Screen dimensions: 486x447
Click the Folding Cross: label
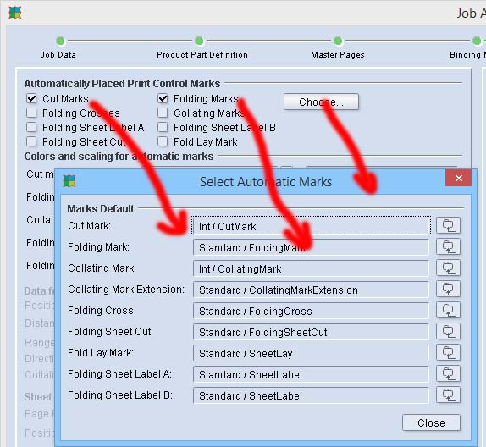[102, 311]
